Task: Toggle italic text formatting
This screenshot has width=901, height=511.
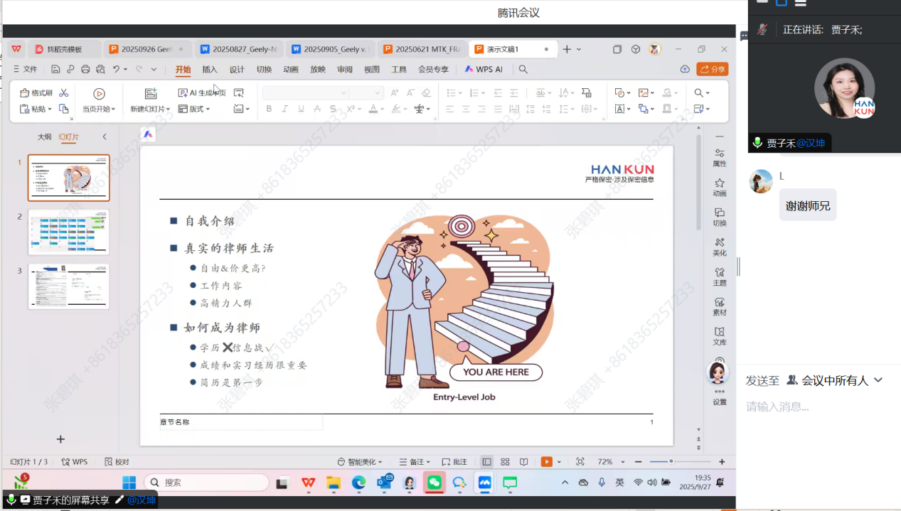Action: tap(284, 109)
